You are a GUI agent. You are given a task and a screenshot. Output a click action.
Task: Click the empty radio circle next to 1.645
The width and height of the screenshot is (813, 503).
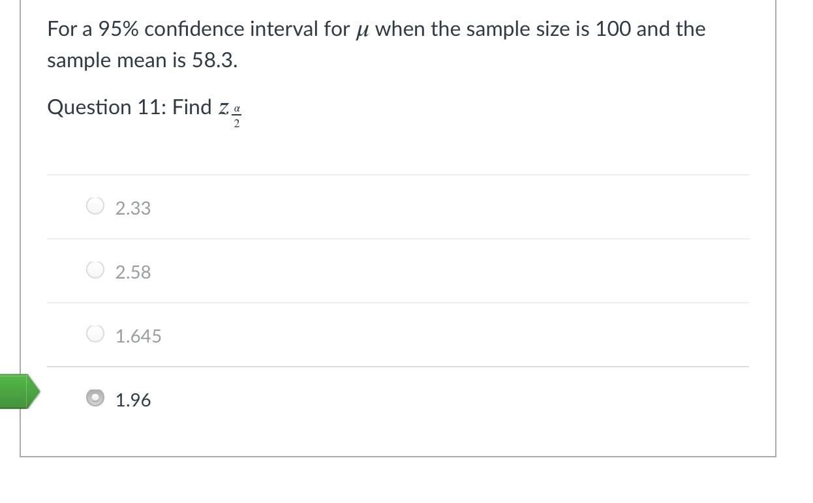tap(95, 333)
